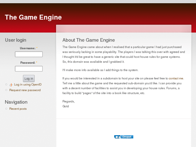Click the Username input field
The height and width of the screenshot is (147, 196).
coord(29,54)
